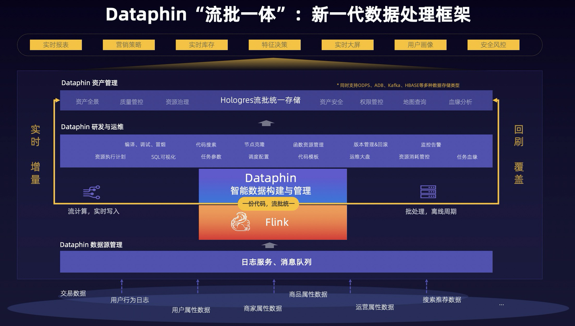
Task: Click the ellipsis after 搜索推荐数据
Action: click(x=501, y=305)
